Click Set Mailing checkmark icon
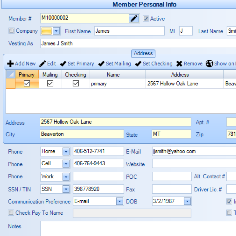 [x=102, y=64]
